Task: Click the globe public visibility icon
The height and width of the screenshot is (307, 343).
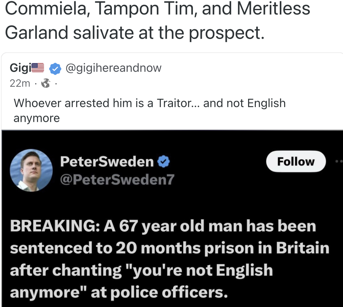Action: pos(46,83)
